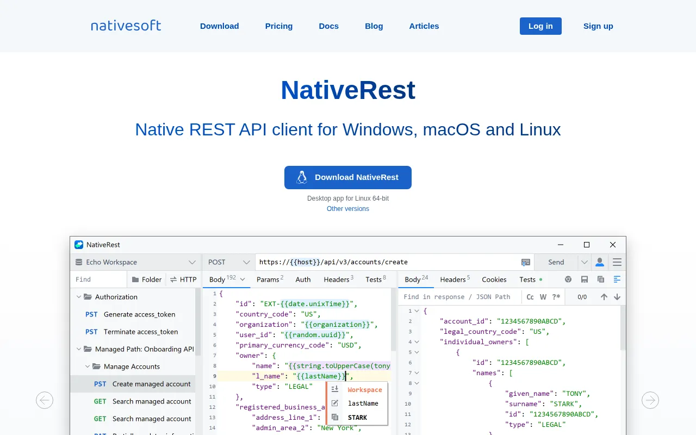Screen dimensions: 696x435
Task: Open response Headers tab with 5 items
Action: pos(455,279)
